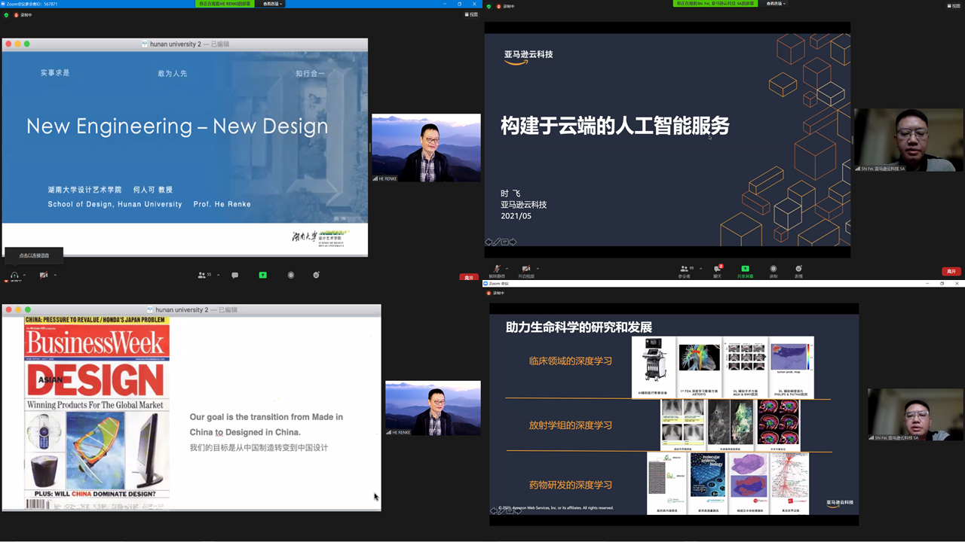The height and width of the screenshot is (542, 965).
Task: Click the green 共享屏幕 icon
Action: tap(745, 270)
